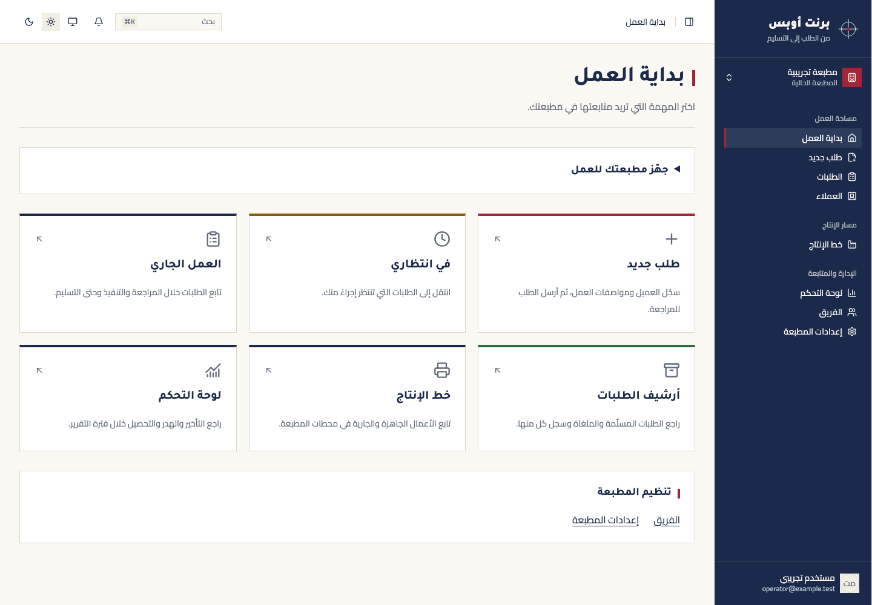Viewport: 872px width, 605px height.
Task: Click the clipboard icon on العمل الجاري card
Action: pyautogui.click(x=213, y=239)
